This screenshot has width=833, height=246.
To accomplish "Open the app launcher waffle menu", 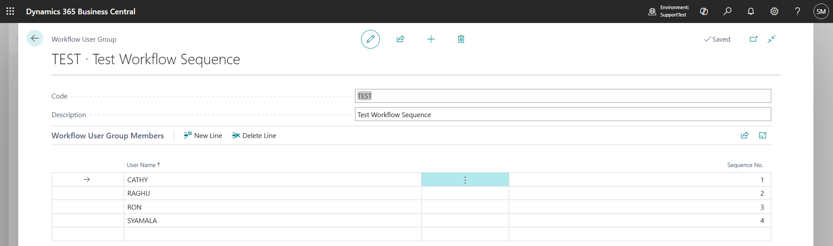I will pos(10,11).
